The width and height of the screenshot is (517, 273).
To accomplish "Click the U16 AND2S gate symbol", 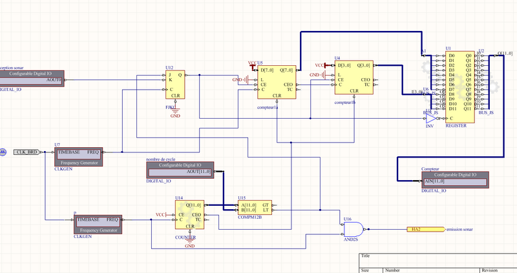I will 353,228.
